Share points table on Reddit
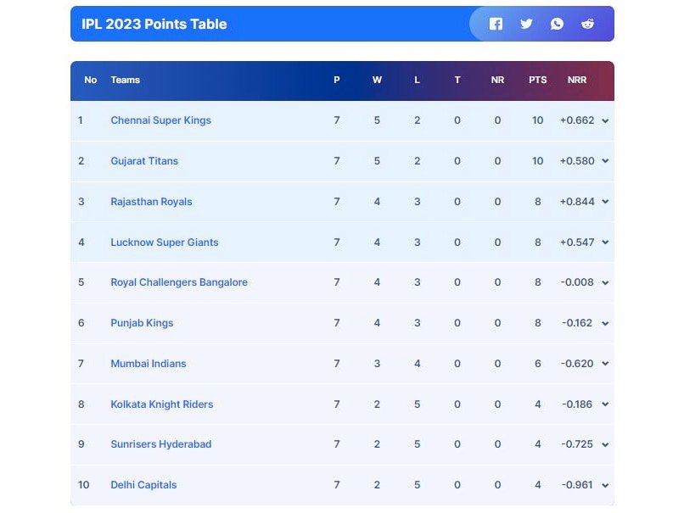Viewport: 684px width, 513px height. pos(587,24)
